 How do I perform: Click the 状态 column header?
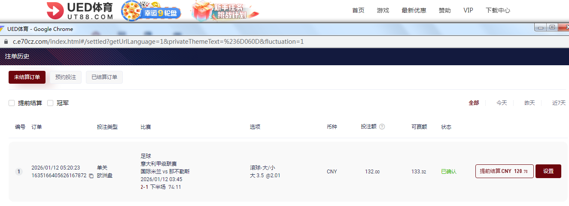click(x=446, y=127)
